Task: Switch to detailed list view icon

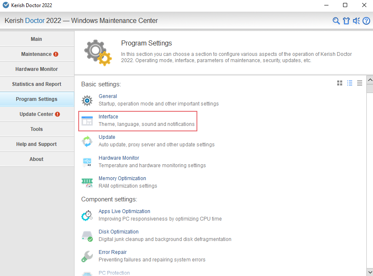Action: (x=350, y=83)
